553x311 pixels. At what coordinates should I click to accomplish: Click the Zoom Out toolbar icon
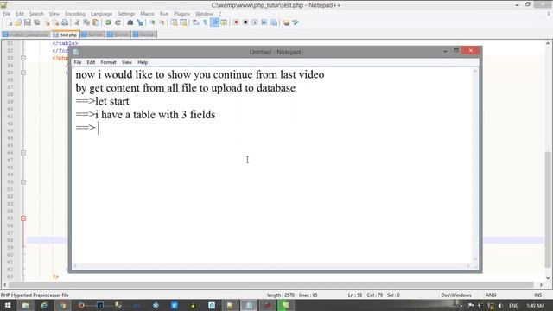tap(162, 22)
